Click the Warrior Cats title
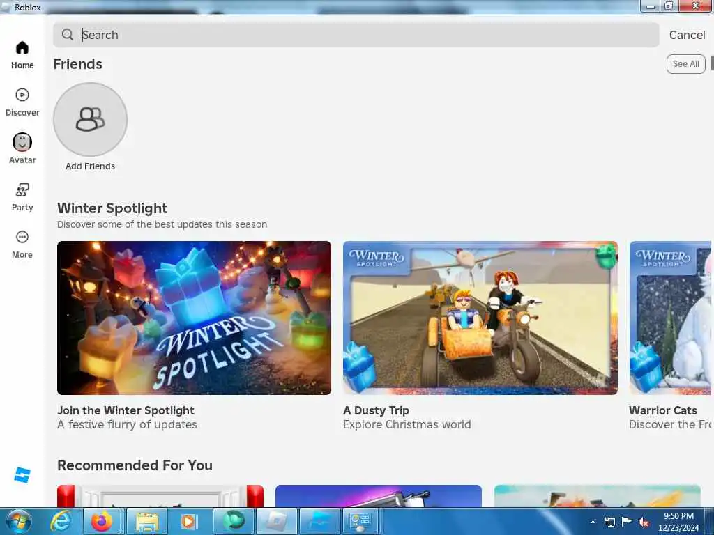This screenshot has height=535, width=714. coord(662,410)
